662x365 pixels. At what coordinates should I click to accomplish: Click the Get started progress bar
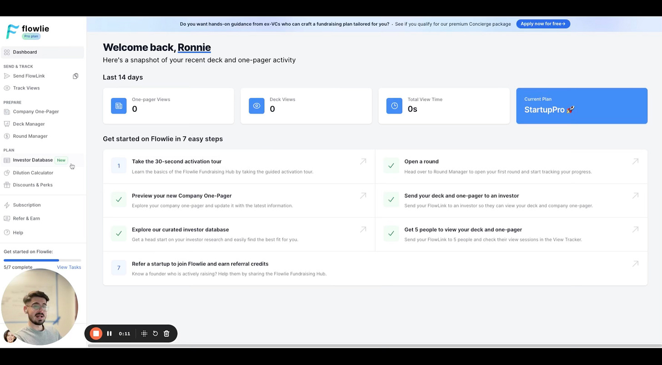pyautogui.click(x=42, y=260)
